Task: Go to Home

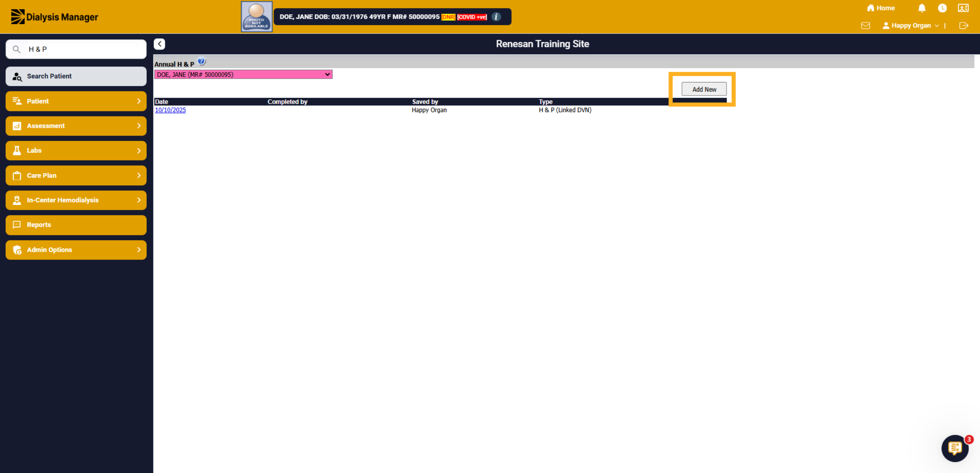Action: point(881,8)
